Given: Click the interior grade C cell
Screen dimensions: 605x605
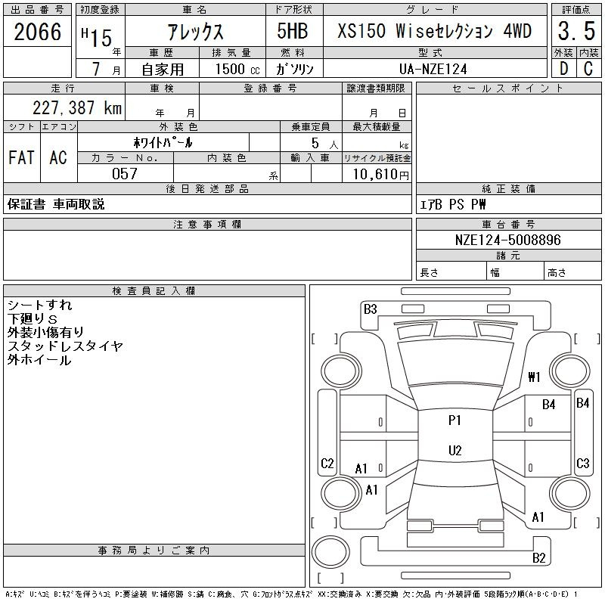Looking at the screenshot, I should coord(589,68).
